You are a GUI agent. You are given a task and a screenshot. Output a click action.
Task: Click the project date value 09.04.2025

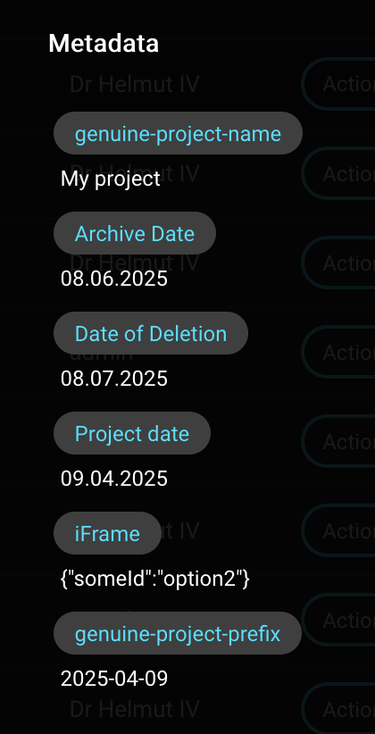click(x=114, y=479)
